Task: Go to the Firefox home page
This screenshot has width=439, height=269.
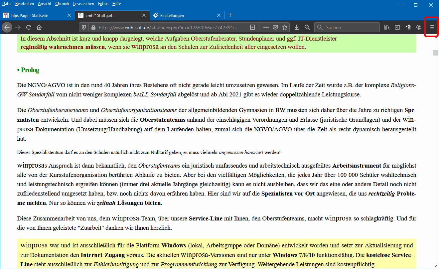Action: point(39,27)
